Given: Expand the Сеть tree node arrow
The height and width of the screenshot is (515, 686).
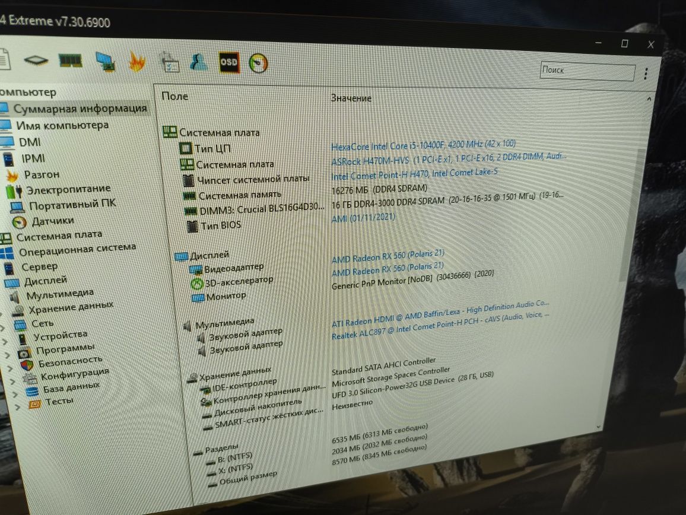Looking at the screenshot, I should (x=2, y=327).
